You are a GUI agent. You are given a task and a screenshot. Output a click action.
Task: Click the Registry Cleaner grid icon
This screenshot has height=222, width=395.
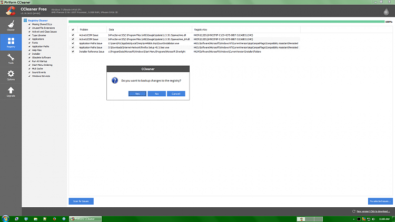click(25, 21)
